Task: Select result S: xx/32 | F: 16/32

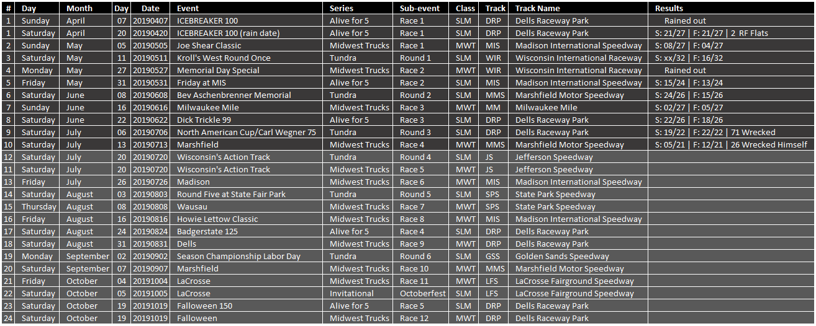Action: point(731,58)
